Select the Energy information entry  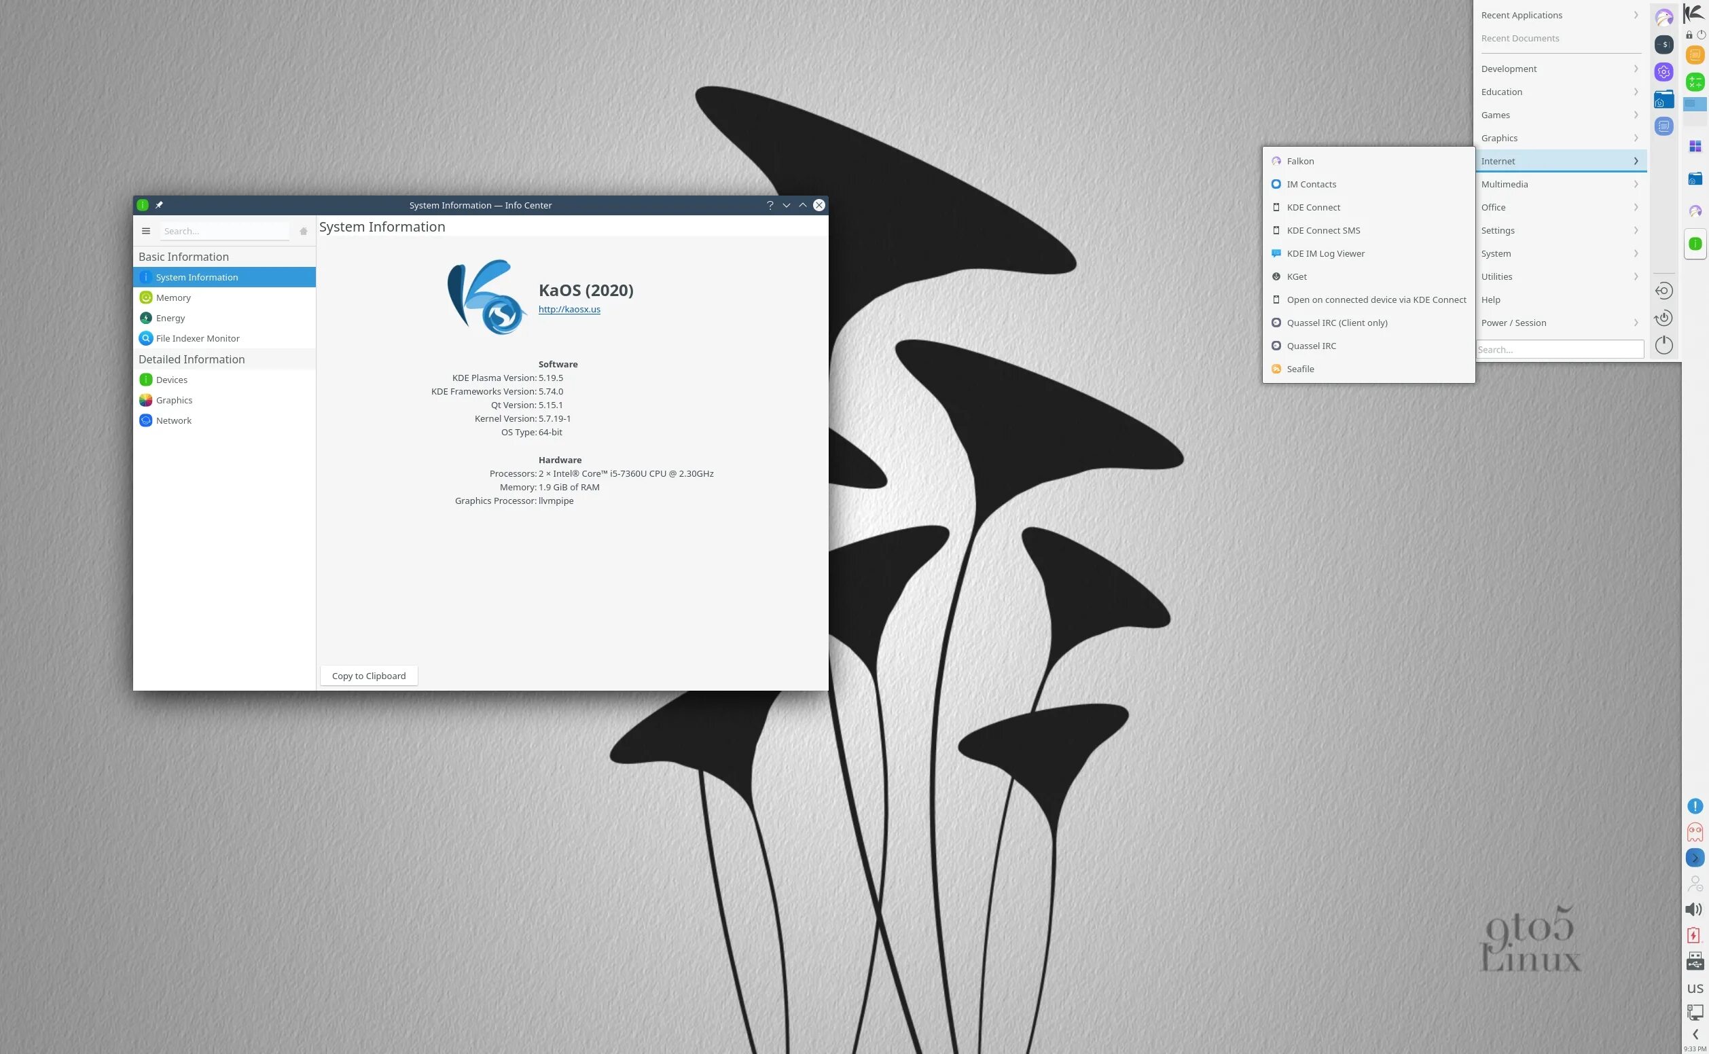(x=170, y=318)
